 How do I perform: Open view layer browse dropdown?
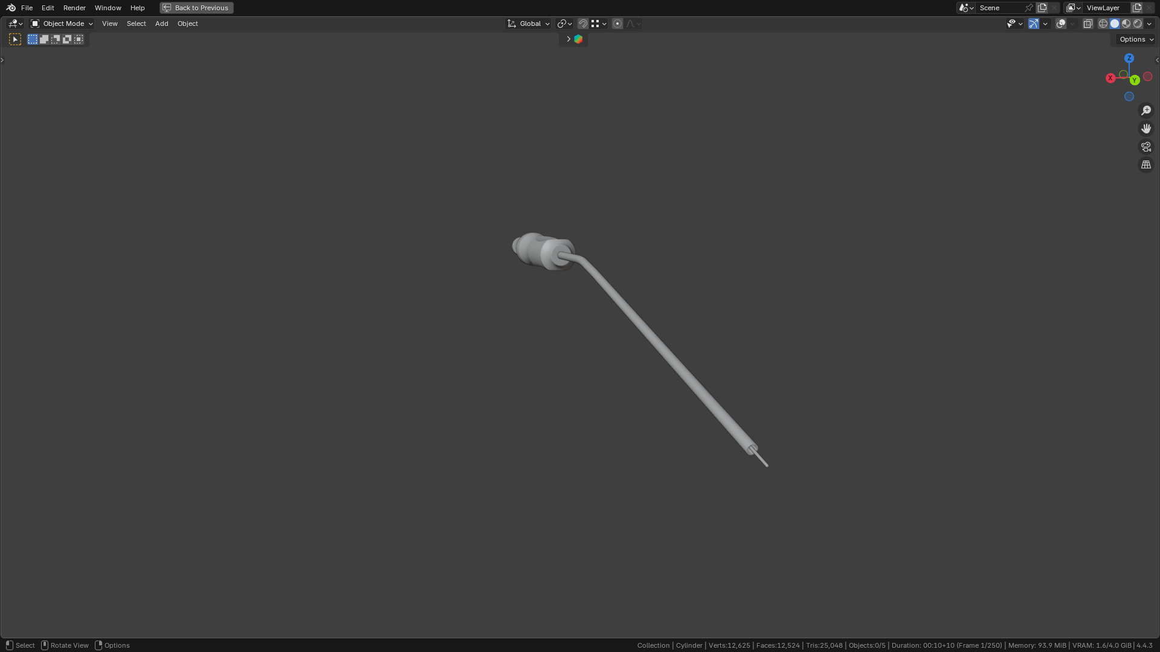click(1074, 8)
